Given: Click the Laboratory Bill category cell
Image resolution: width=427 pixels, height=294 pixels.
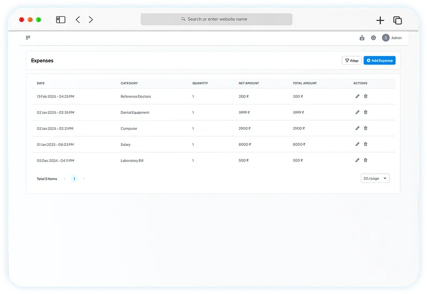Looking at the screenshot, I should [132, 161].
